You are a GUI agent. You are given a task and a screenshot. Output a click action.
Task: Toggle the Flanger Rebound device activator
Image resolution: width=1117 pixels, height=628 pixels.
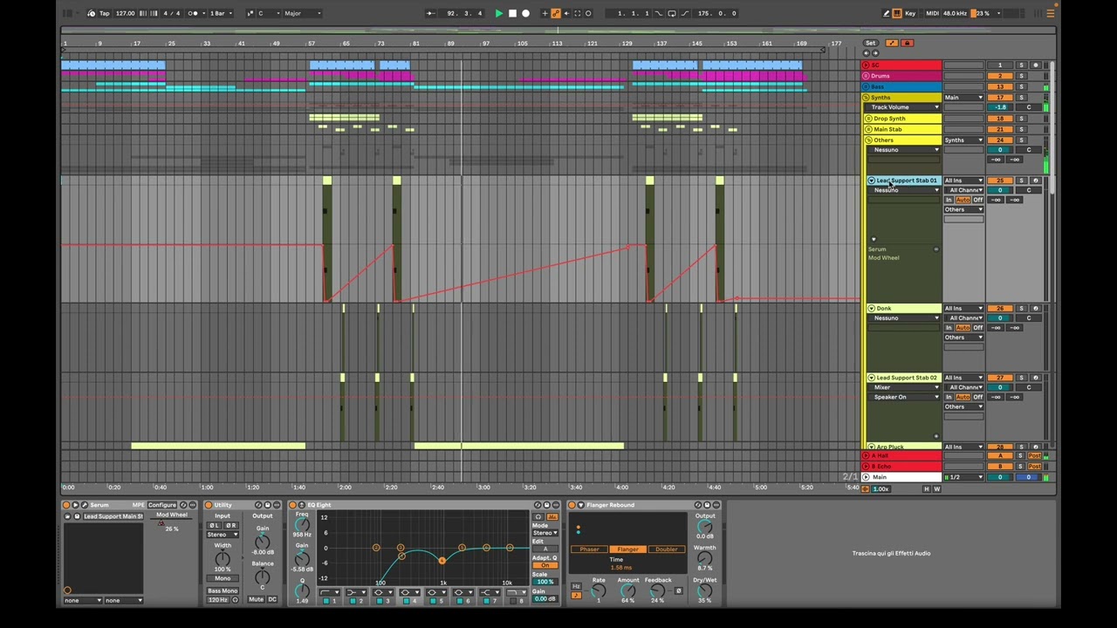[572, 505]
